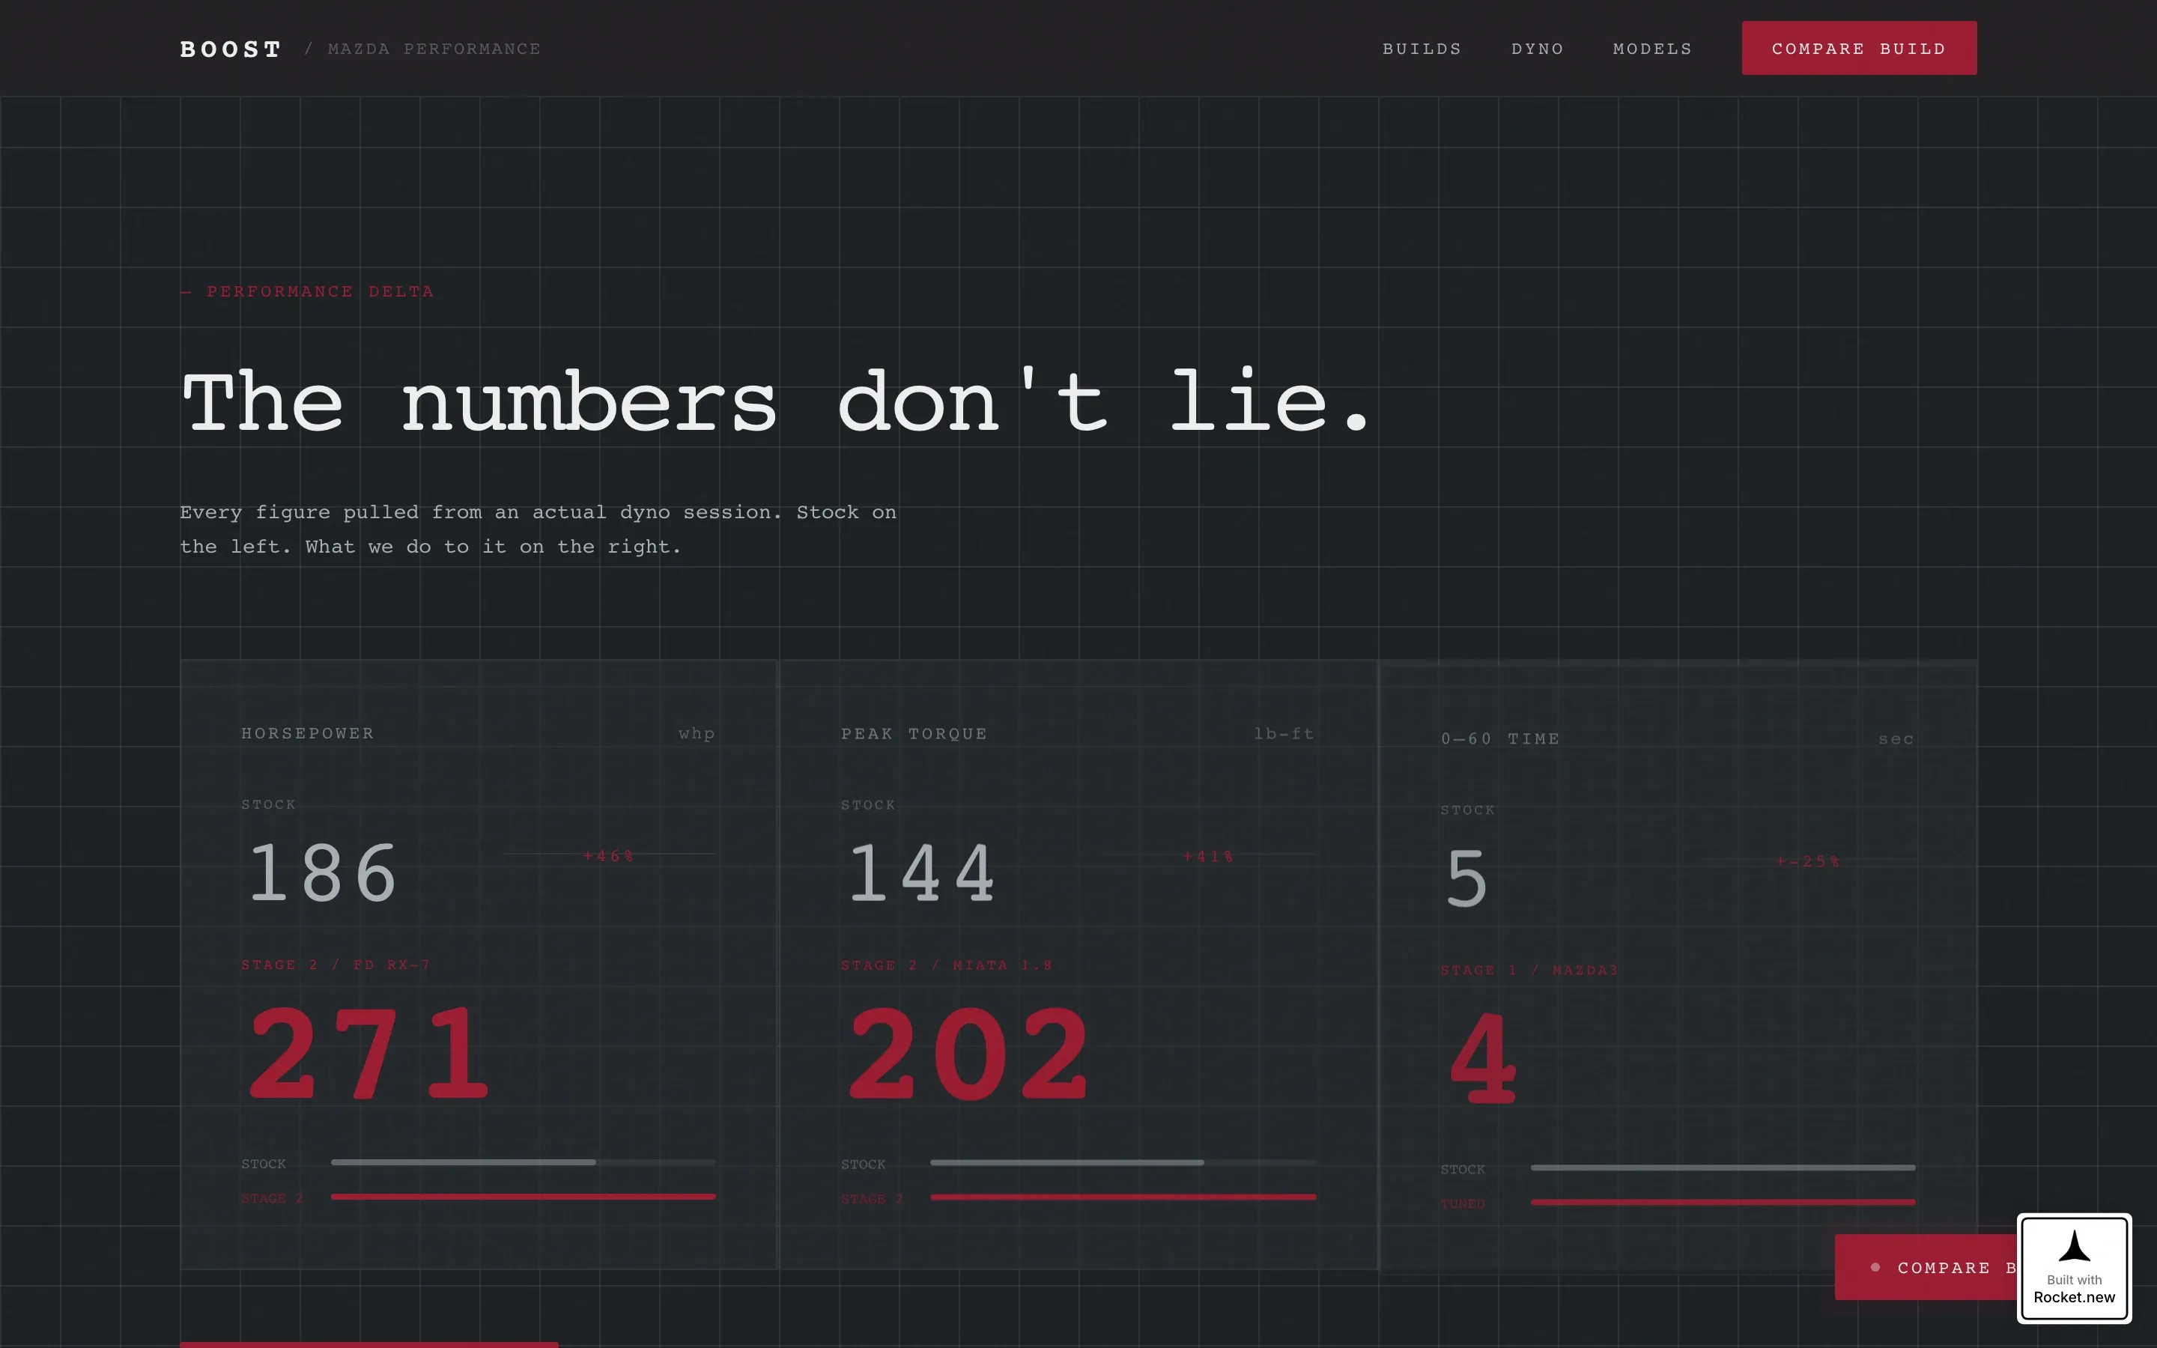The width and height of the screenshot is (2157, 1348).
Task: Open the Built with Rocket.new badge text
Action: click(2074, 1288)
